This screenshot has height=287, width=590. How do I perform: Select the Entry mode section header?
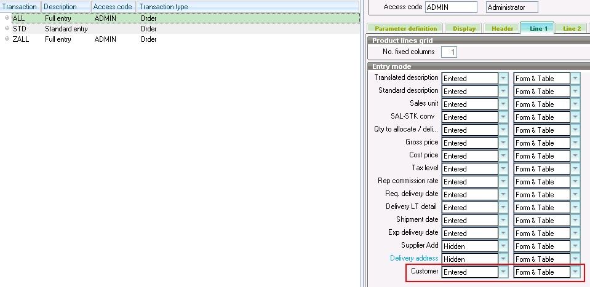[479, 66]
